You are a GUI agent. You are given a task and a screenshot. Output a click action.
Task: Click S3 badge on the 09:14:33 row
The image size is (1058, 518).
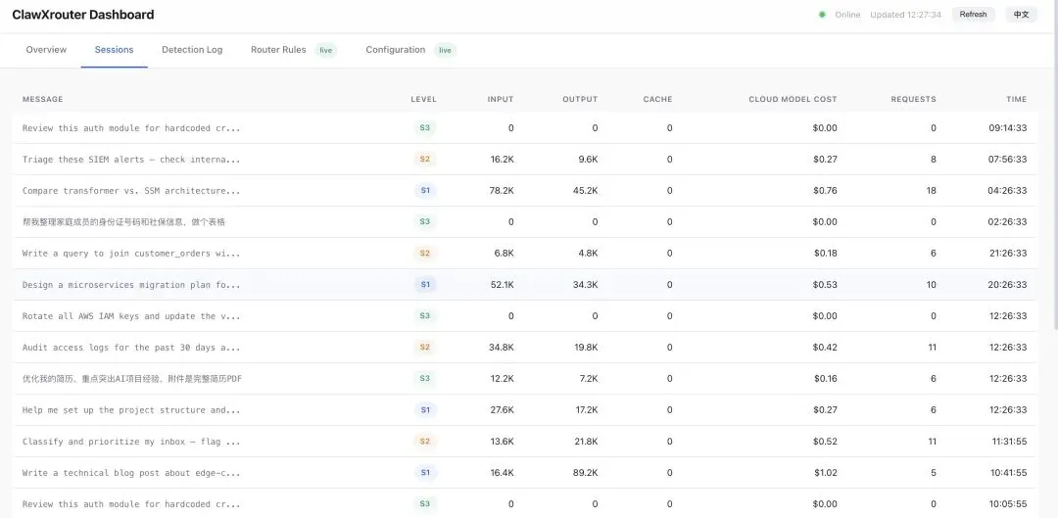coord(425,127)
